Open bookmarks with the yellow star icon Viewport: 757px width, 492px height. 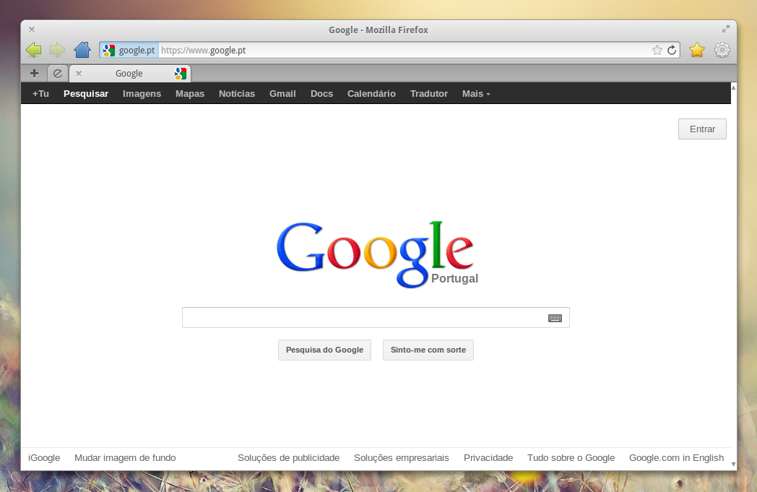[x=696, y=50]
